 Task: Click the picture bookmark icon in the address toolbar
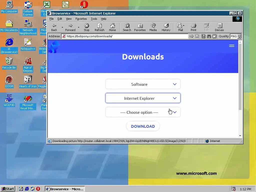click(x=203, y=36)
